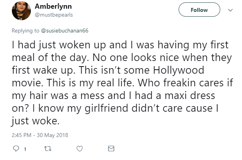Viewport: 242px width, 160px height.
Task: Click the display name Amberlynn
Action: 53,6
